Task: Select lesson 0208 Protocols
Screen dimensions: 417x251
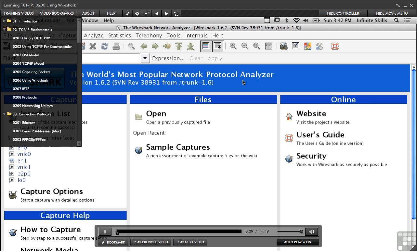Action: 25,97
